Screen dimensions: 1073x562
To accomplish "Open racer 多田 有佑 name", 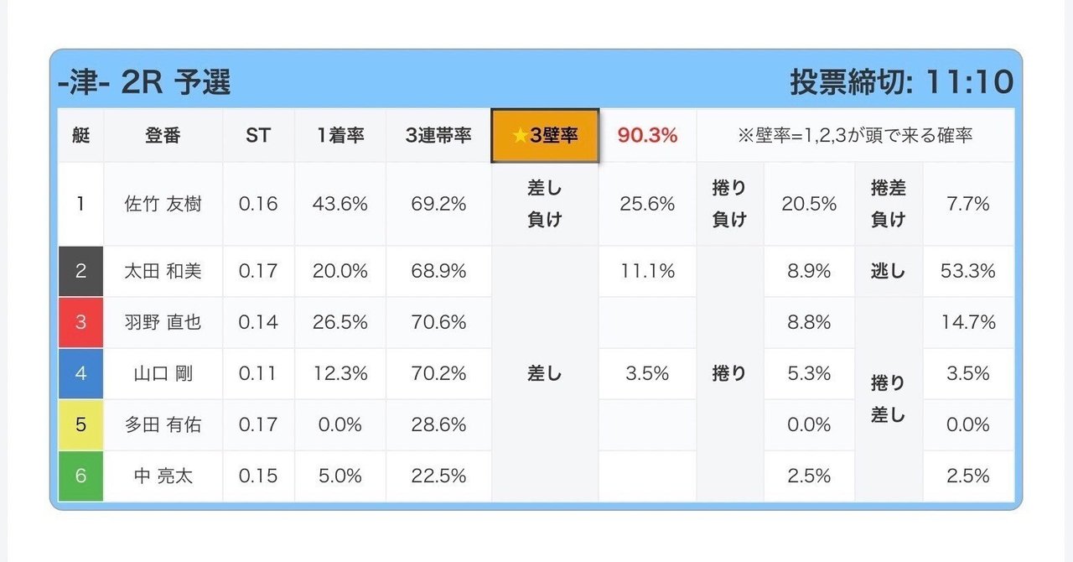I will click(x=163, y=424).
